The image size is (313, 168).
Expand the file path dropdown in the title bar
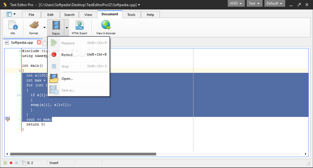click(139, 5)
